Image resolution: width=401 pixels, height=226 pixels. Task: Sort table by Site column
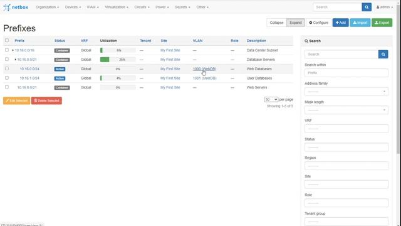[164, 41]
